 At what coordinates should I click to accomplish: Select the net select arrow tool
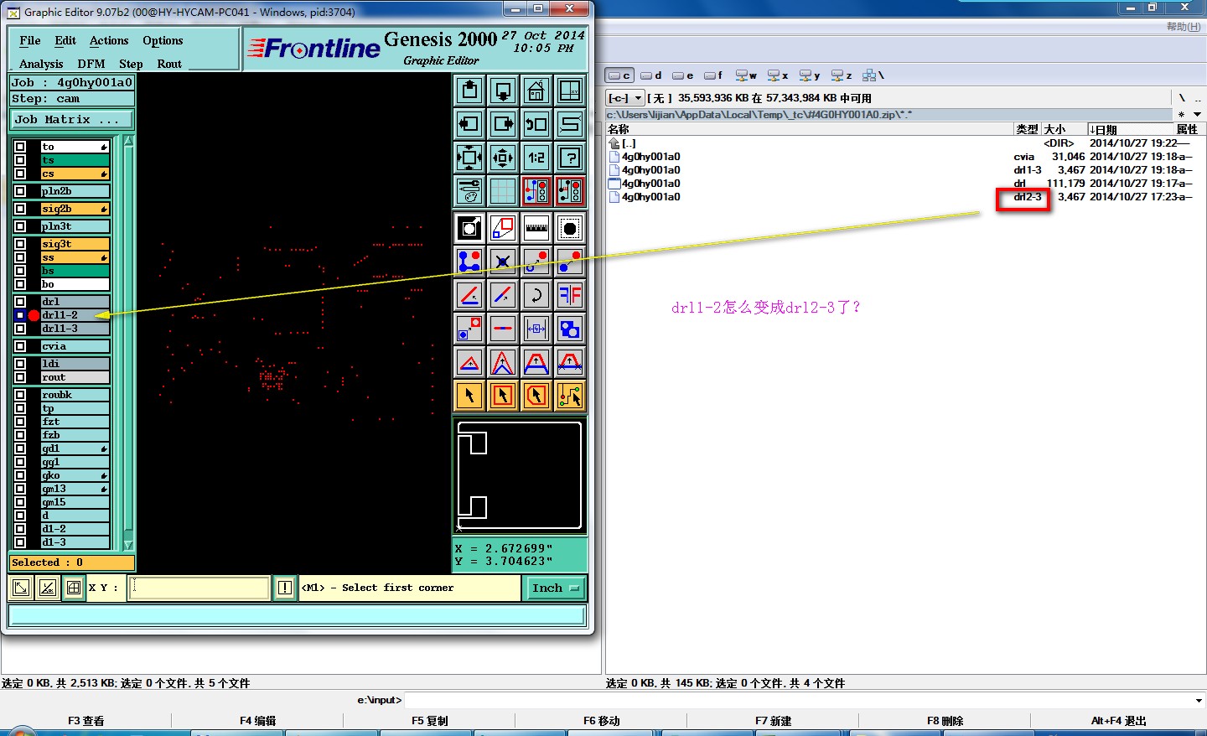(x=570, y=395)
